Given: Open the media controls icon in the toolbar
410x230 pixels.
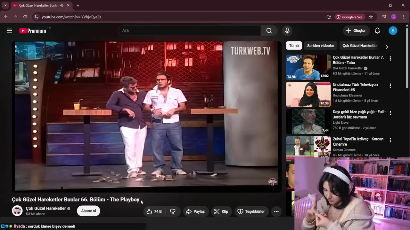Looking at the screenshot, I should [x=384, y=17].
